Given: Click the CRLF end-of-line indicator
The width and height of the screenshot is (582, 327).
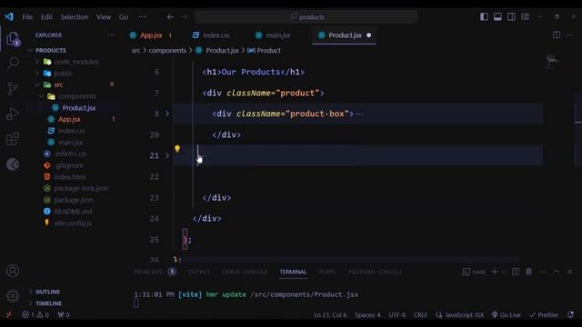Looking at the screenshot, I should [x=420, y=315].
